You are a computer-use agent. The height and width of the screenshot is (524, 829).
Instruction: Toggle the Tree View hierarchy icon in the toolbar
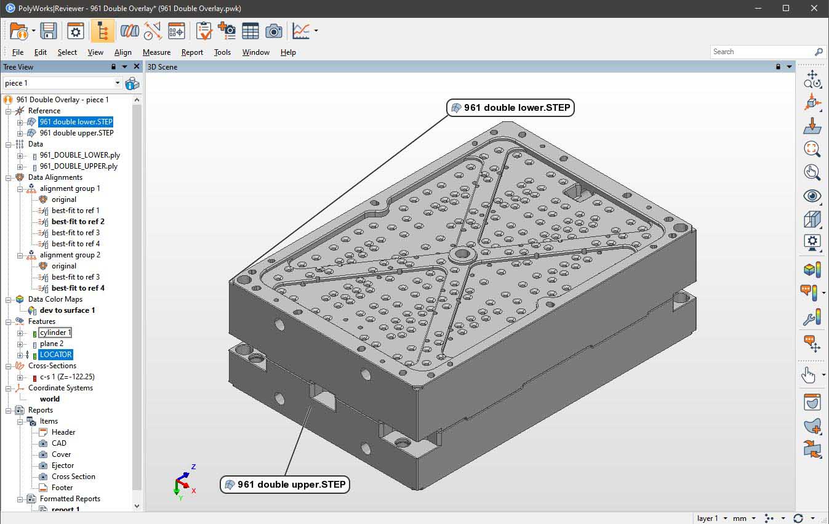pos(102,31)
